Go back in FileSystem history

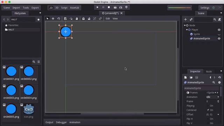coord(4,20)
